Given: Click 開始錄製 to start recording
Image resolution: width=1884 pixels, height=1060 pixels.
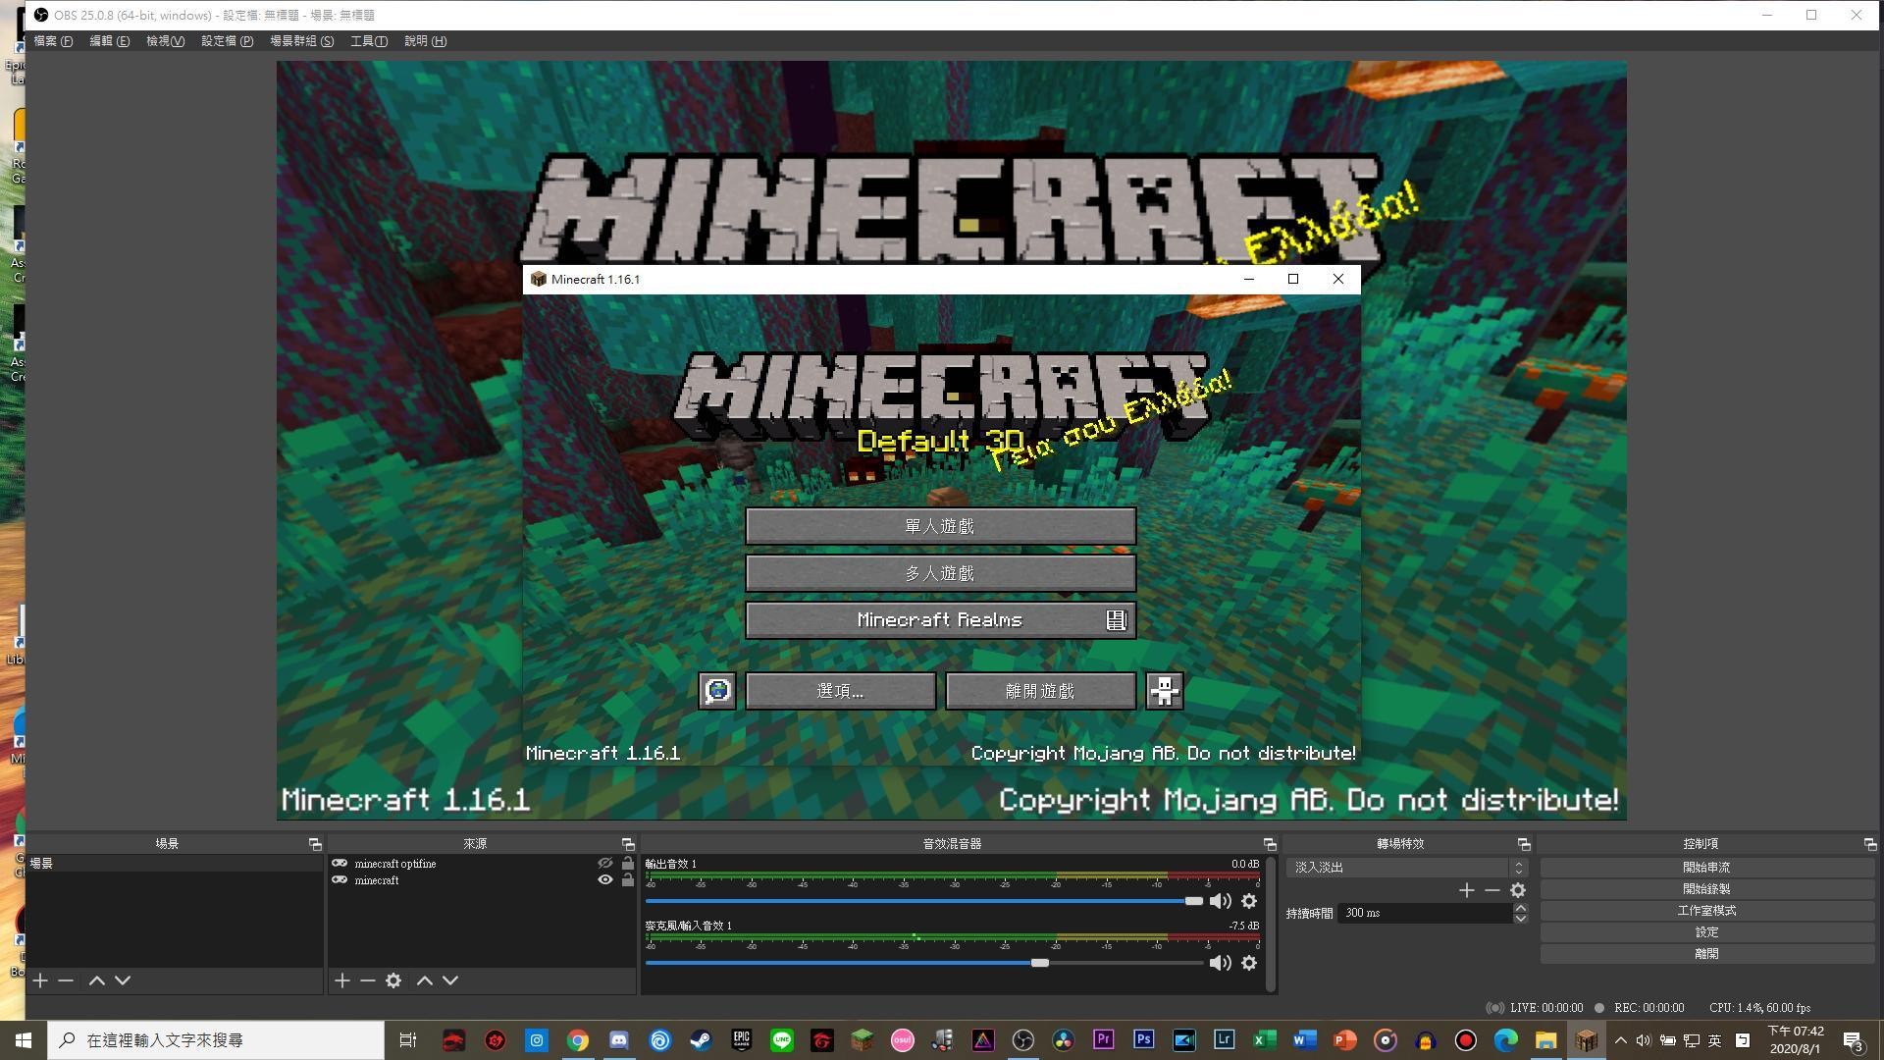Looking at the screenshot, I should tap(1705, 888).
